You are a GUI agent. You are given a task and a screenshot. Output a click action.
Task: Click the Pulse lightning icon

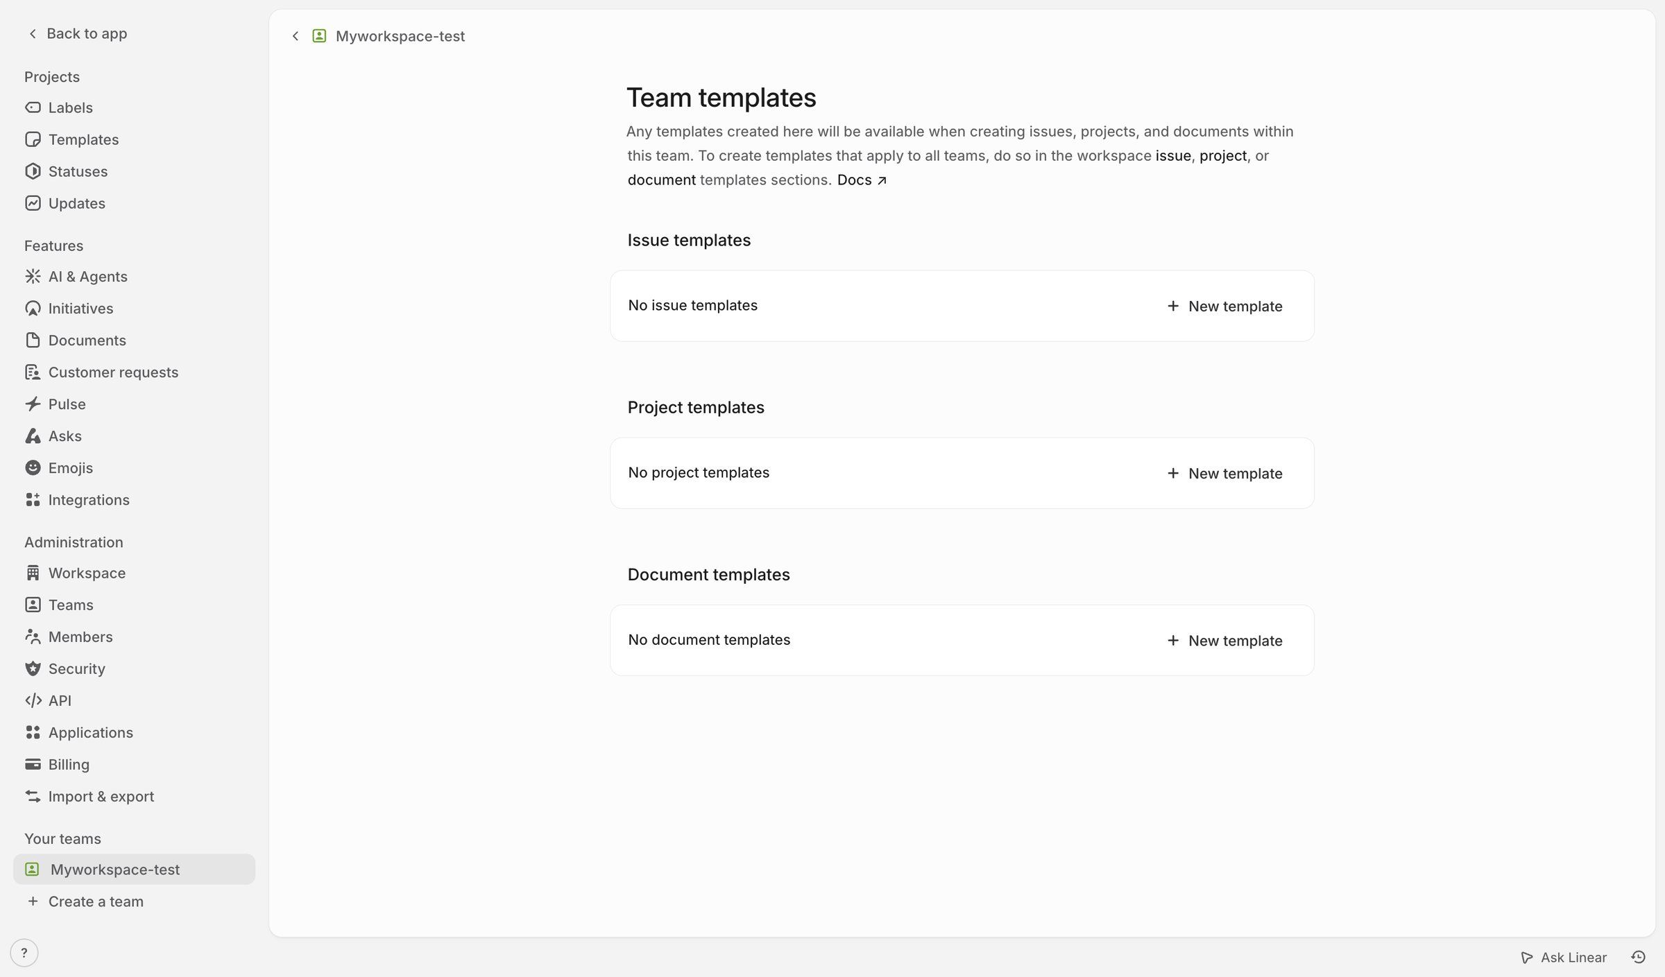coord(33,404)
